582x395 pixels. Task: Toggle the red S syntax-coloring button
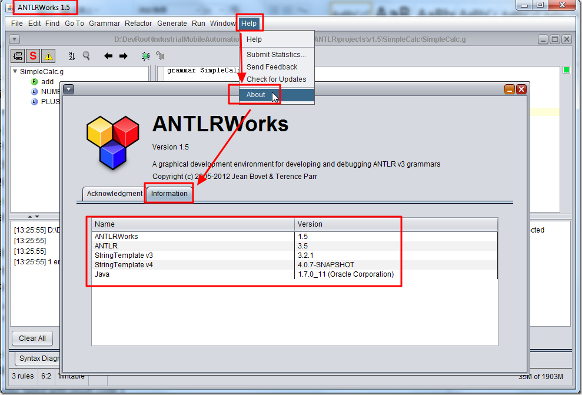coord(33,56)
